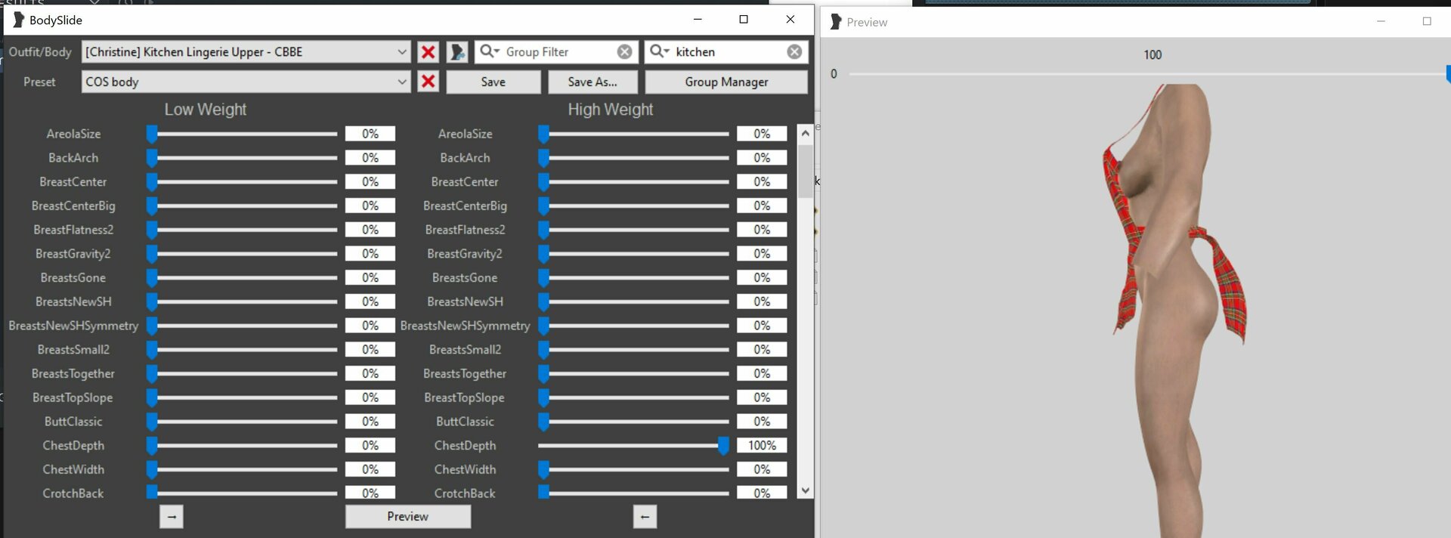Click the slider list scrollbar thumb
This screenshot has height=538, width=1451.
(x=805, y=171)
